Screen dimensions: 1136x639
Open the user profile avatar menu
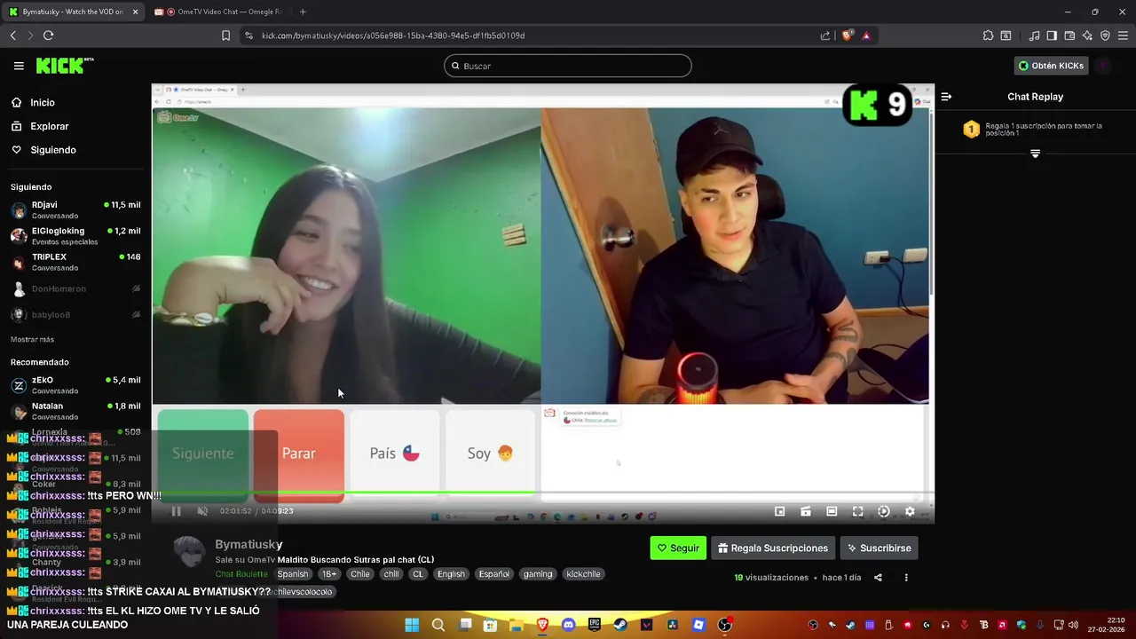point(1103,66)
